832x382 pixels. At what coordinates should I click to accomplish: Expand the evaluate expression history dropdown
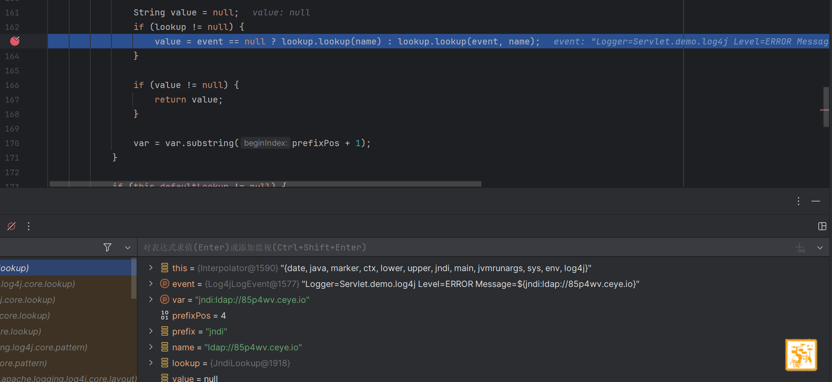pyautogui.click(x=820, y=248)
